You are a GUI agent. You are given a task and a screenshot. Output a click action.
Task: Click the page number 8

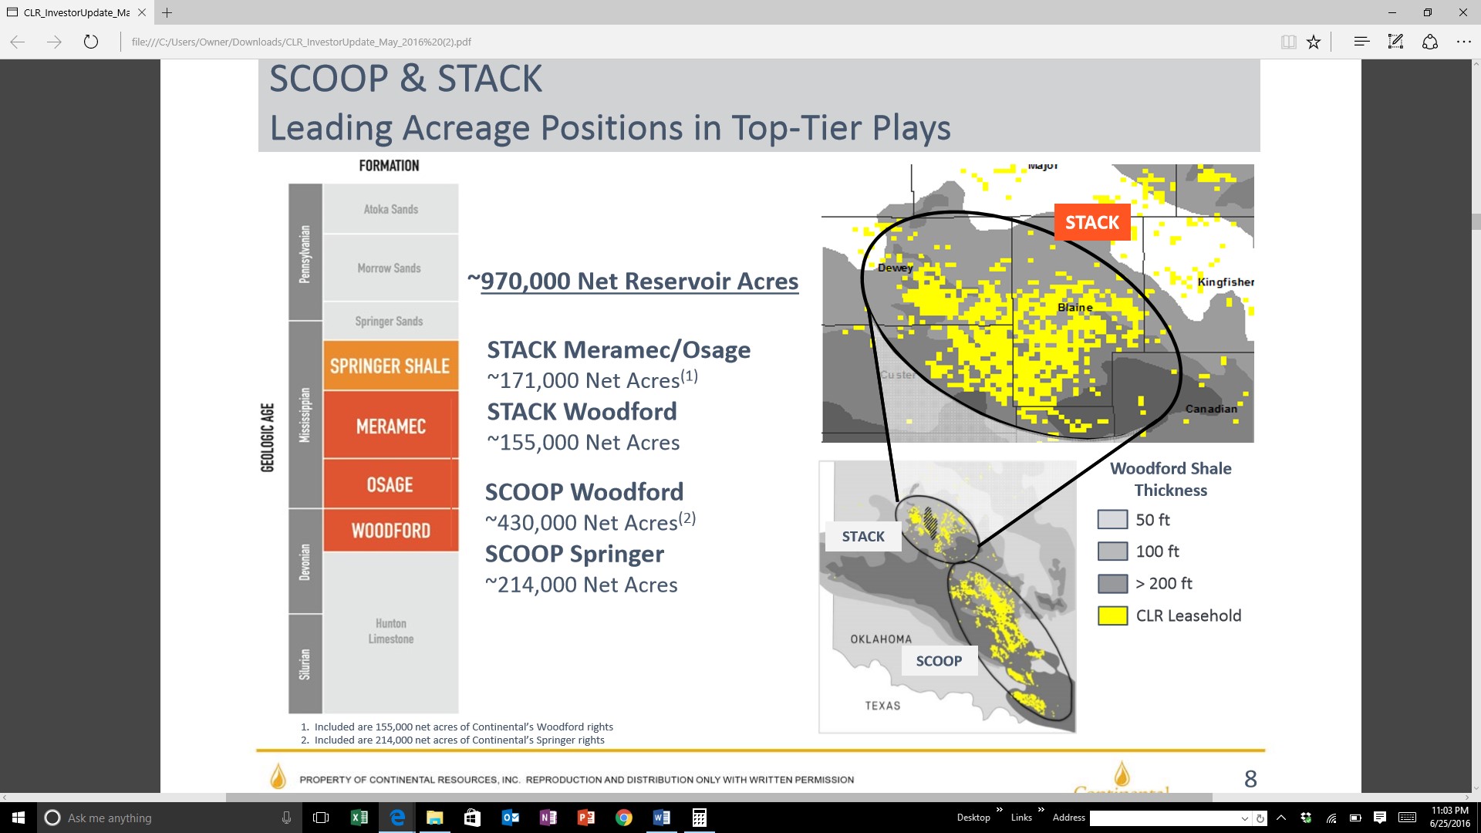(1250, 779)
